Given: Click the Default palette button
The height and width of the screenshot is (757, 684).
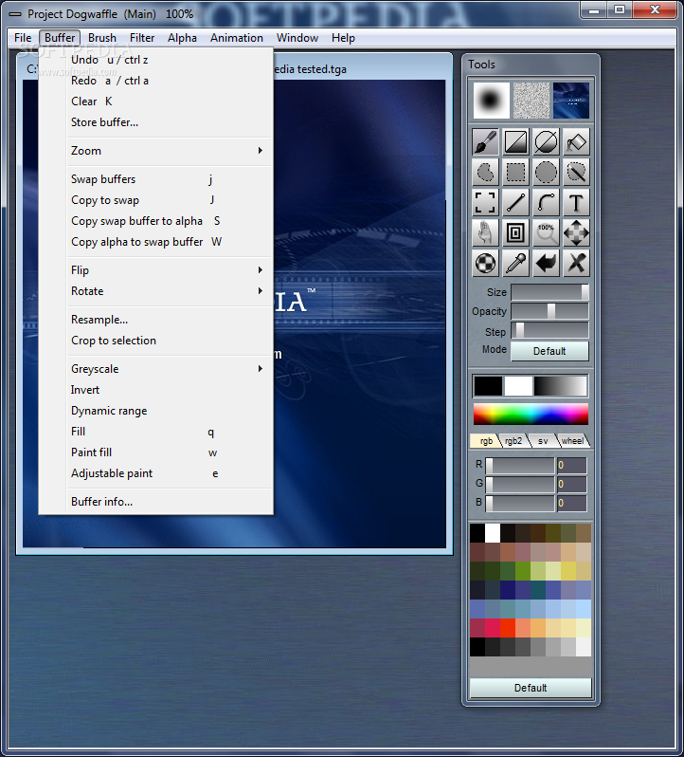Looking at the screenshot, I should [x=531, y=688].
